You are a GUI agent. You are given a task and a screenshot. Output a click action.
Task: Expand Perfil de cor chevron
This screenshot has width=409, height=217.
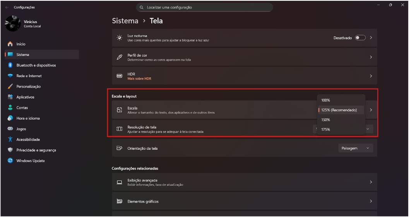[371, 57]
